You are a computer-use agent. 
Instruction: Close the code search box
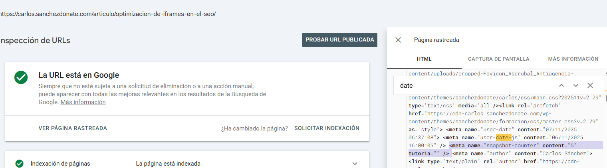click(x=590, y=85)
